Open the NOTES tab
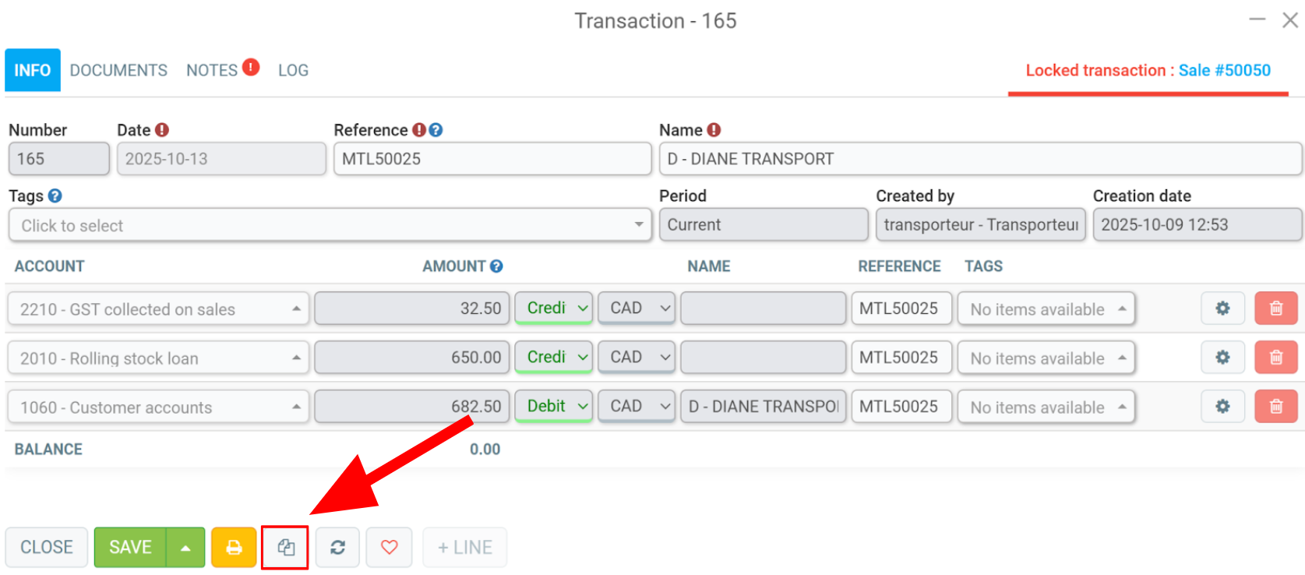The height and width of the screenshot is (575, 1305). coord(212,70)
